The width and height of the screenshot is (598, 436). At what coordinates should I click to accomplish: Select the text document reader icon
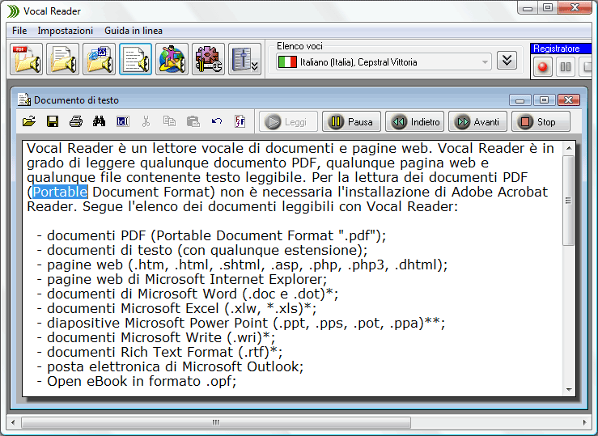point(135,59)
